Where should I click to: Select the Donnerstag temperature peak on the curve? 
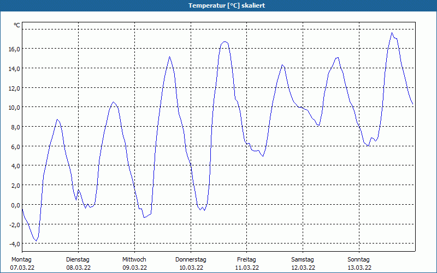tap(224, 41)
